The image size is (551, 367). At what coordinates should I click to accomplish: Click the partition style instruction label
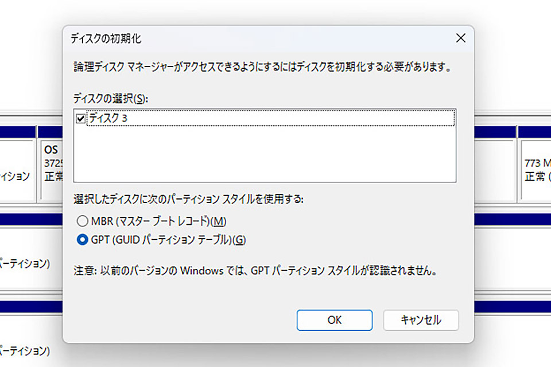tap(188, 200)
